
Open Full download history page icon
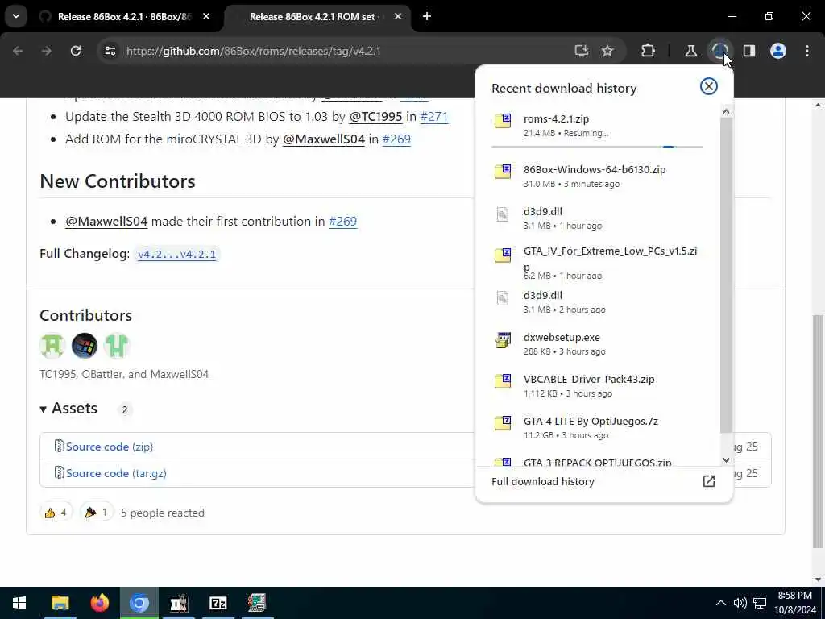point(709,481)
